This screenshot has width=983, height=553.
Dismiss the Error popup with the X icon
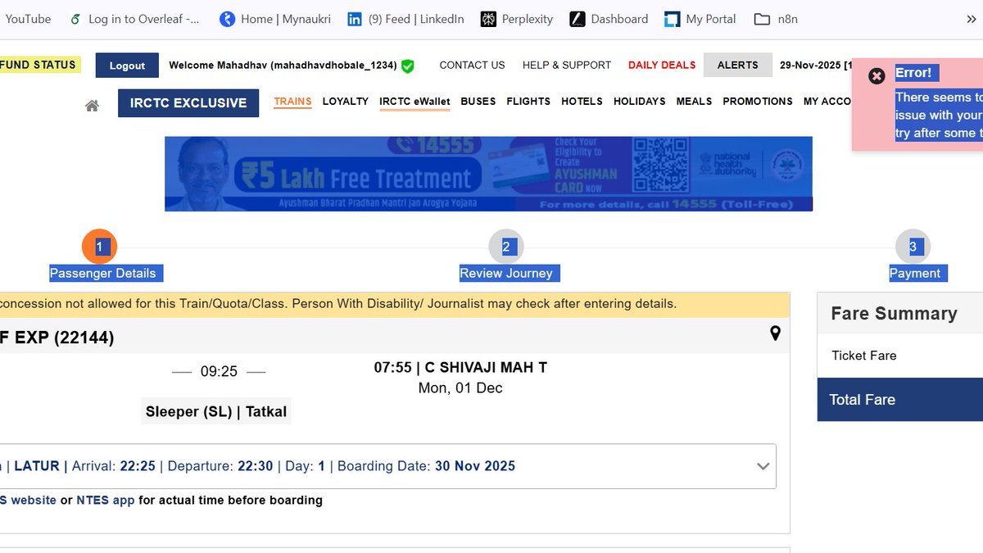pyautogui.click(x=877, y=75)
